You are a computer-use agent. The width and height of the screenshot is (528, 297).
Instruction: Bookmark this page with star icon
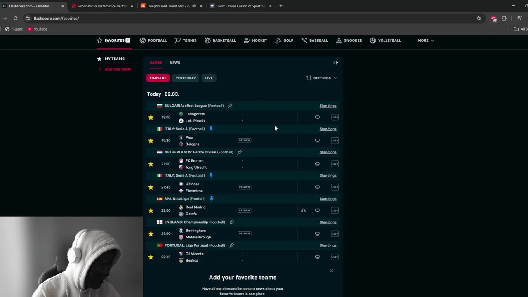coord(479,18)
